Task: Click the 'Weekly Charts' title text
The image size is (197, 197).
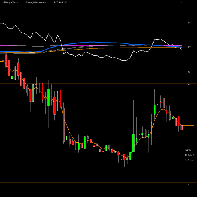Action: (11, 2)
